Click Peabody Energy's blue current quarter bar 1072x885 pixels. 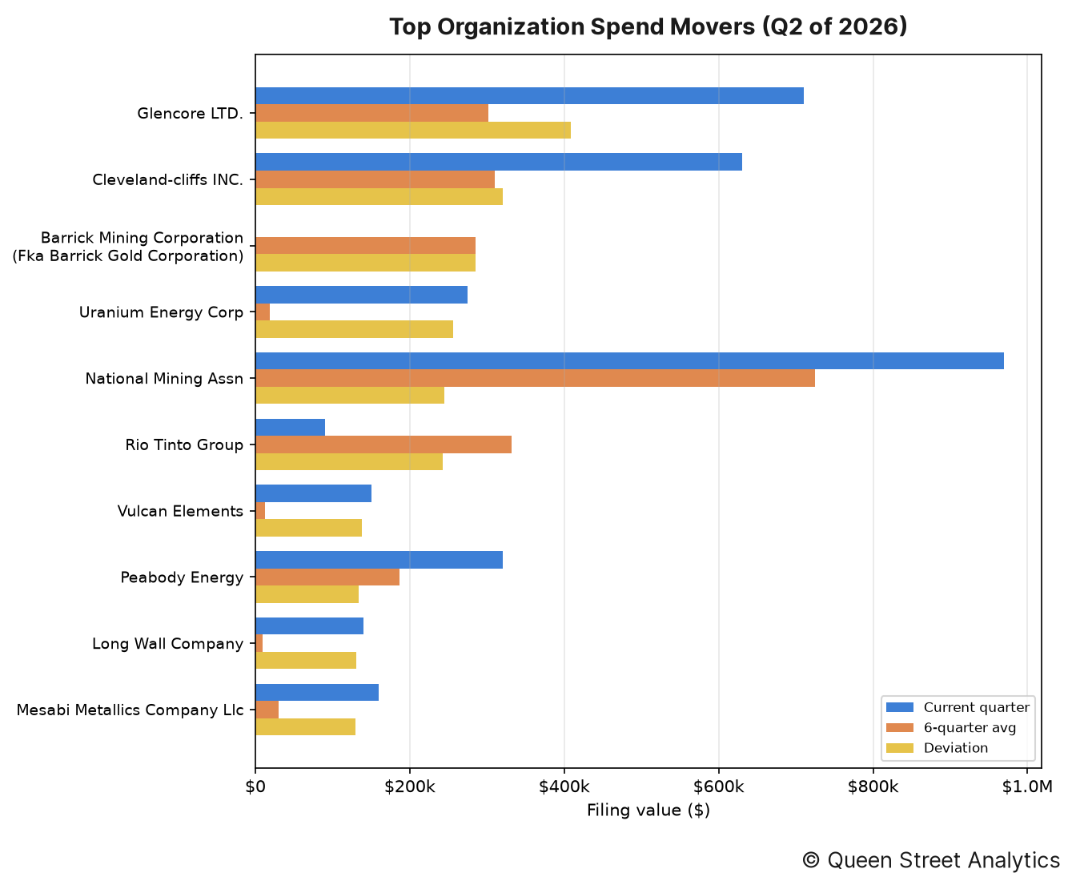coord(379,560)
